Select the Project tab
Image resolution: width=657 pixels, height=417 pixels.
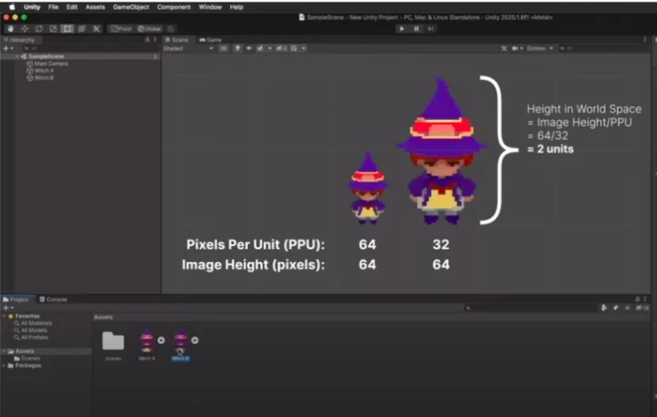coord(16,299)
